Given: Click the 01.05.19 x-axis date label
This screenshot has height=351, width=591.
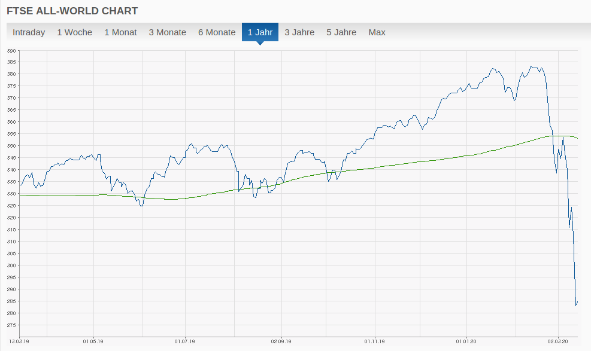Looking at the screenshot, I should pyautogui.click(x=93, y=341).
